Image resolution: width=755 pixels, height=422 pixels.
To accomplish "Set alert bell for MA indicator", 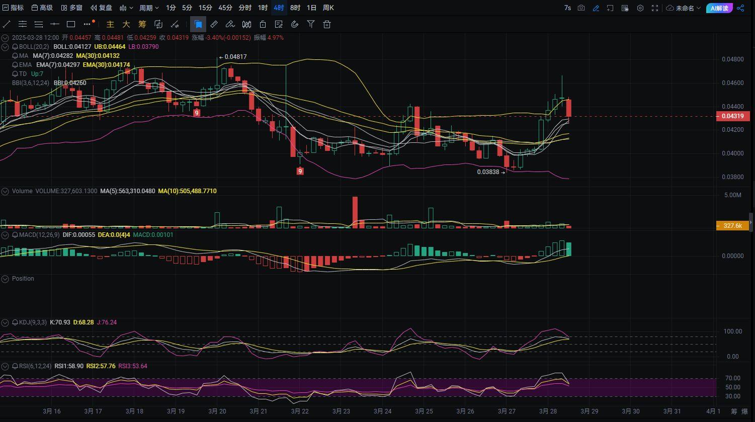I will coord(15,56).
